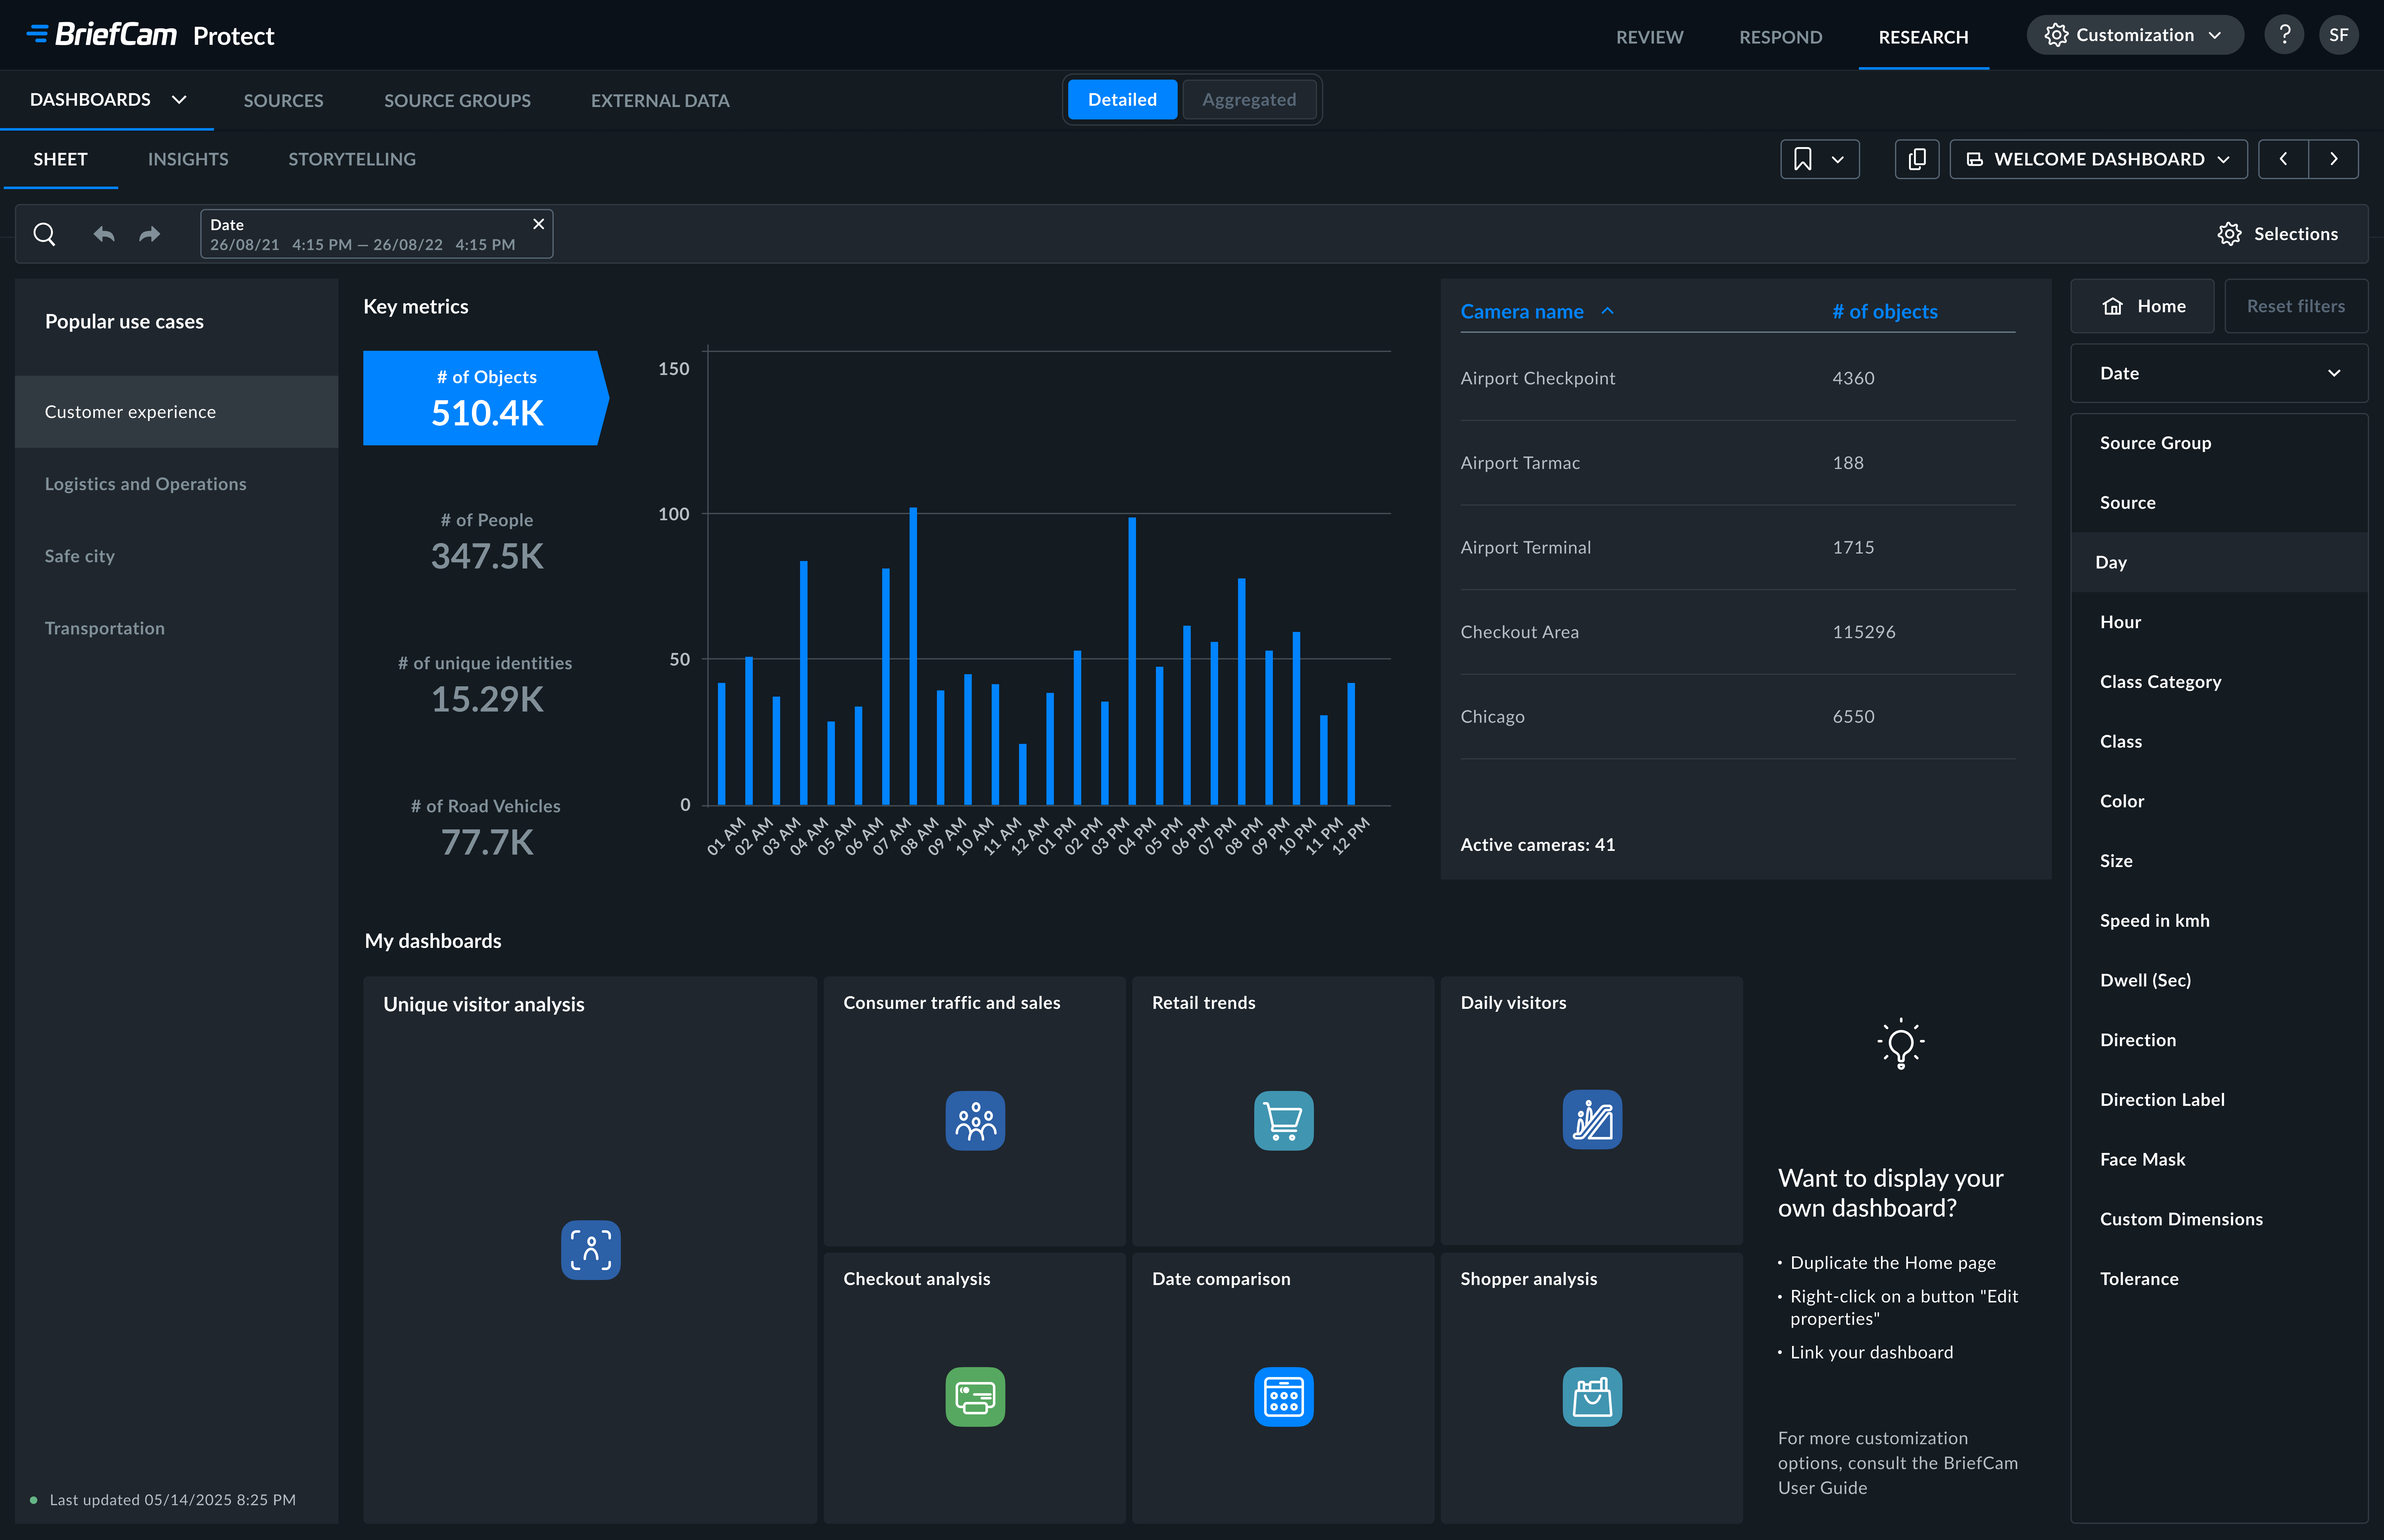Open Daily visitors chart icon
The image size is (2384, 1540).
pos(1592,1120)
